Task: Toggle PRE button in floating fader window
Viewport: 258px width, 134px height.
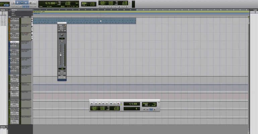Action: click(62, 31)
